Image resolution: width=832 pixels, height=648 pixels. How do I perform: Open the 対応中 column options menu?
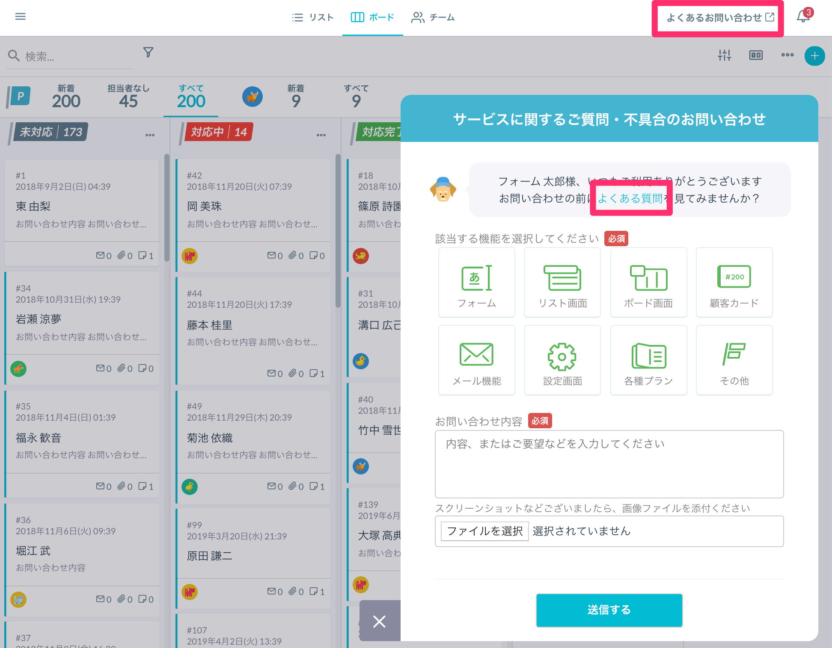tap(321, 135)
